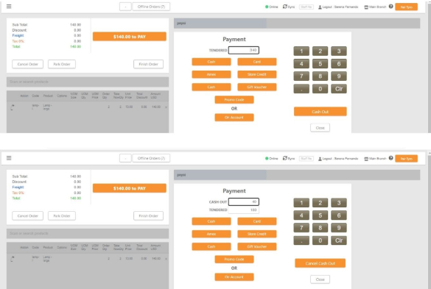Click the orange Cash Out button
Screen dimensions: 431x289
point(320,112)
